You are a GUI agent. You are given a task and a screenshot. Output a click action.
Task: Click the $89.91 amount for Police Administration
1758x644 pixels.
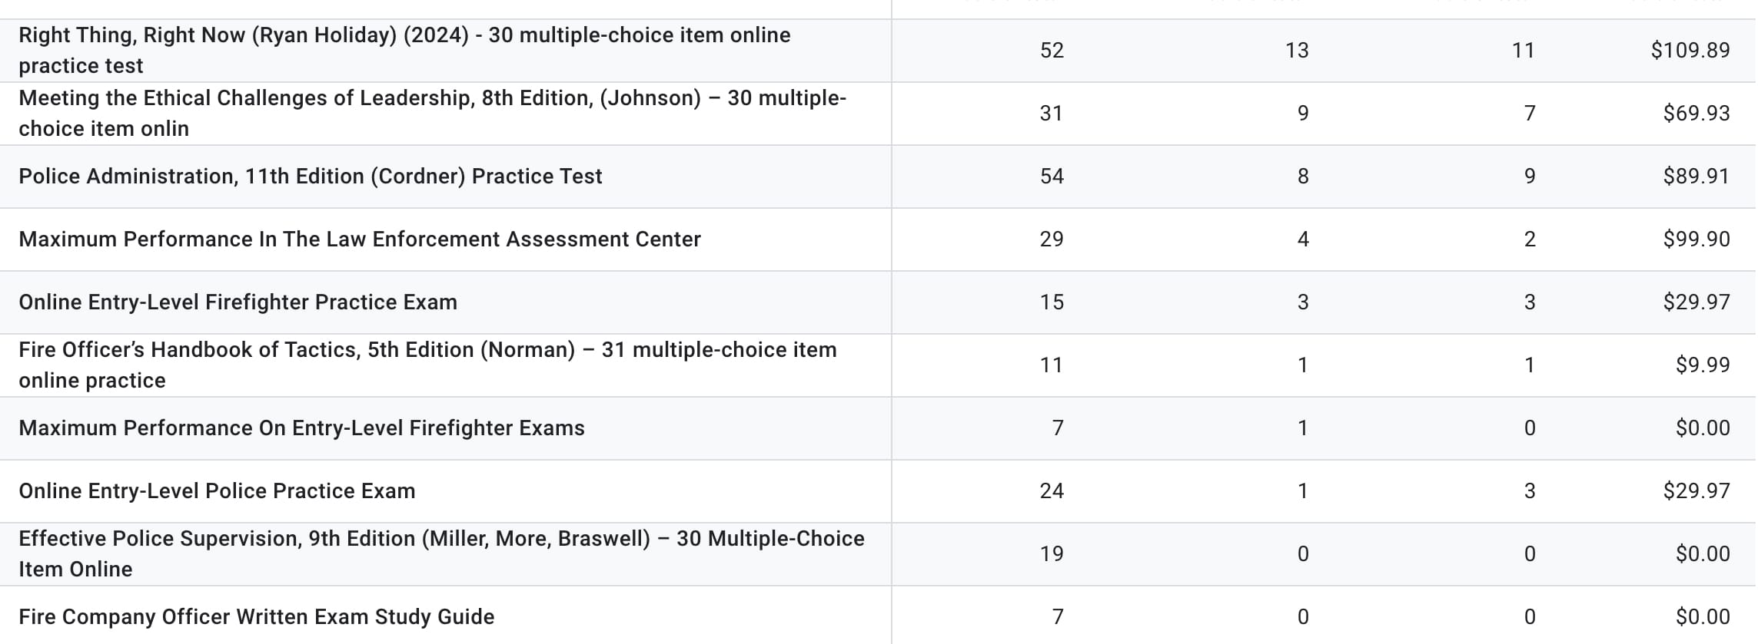click(1697, 177)
